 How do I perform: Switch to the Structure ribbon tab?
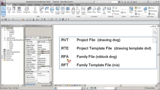coord(37,5)
